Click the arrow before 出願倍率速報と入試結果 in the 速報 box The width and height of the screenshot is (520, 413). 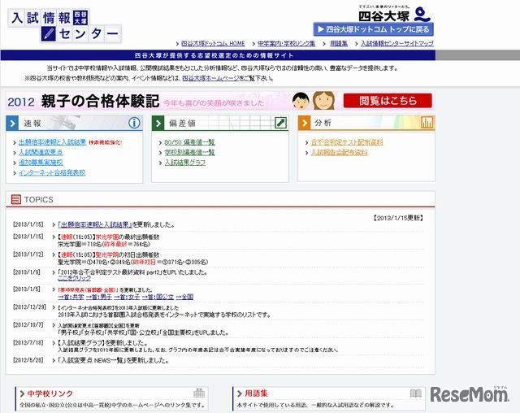15,142
